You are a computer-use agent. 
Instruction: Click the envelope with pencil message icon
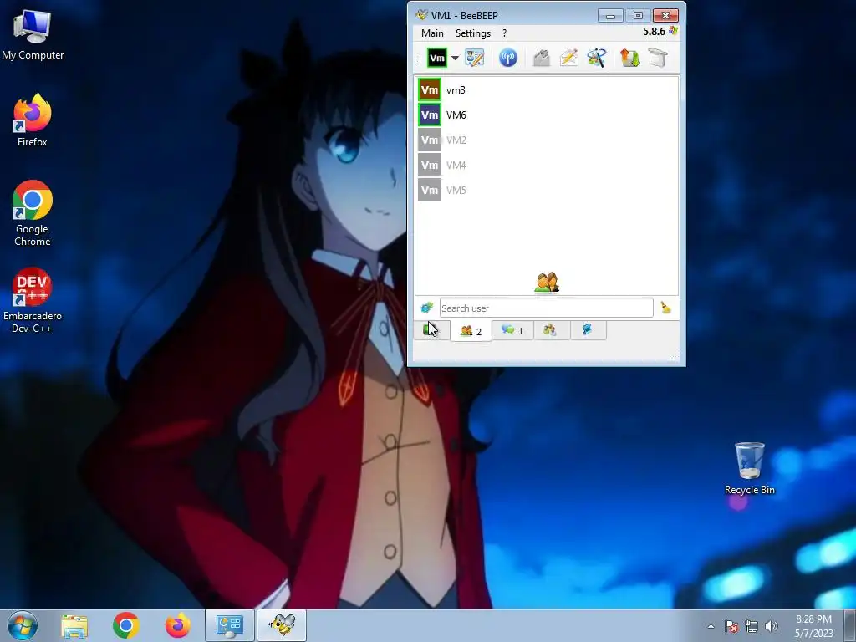point(568,58)
